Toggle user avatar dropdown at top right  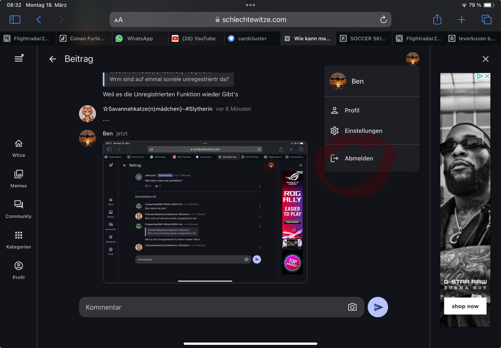(x=412, y=59)
